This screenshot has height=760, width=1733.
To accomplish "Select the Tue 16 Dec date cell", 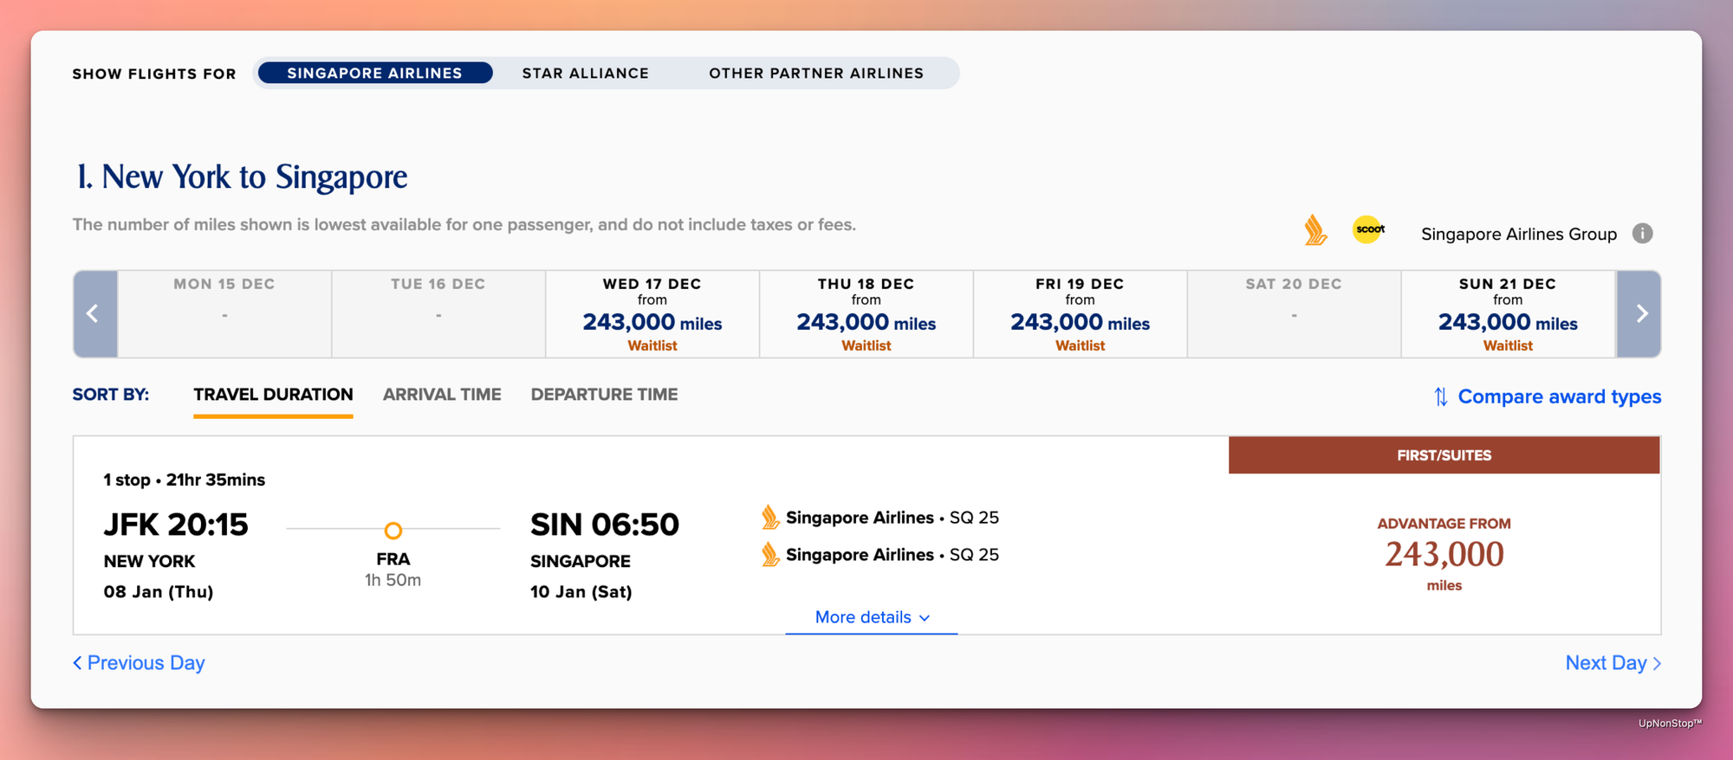I will click(x=438, y=313).
